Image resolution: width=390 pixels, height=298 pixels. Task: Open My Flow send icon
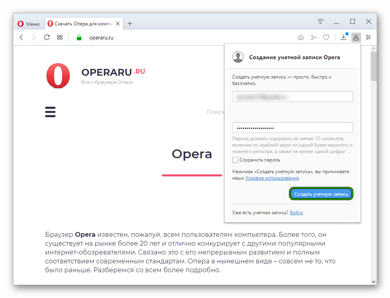point(314,37)
